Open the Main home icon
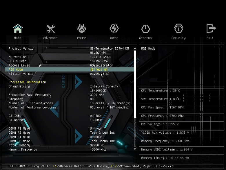 pos(18,28)
